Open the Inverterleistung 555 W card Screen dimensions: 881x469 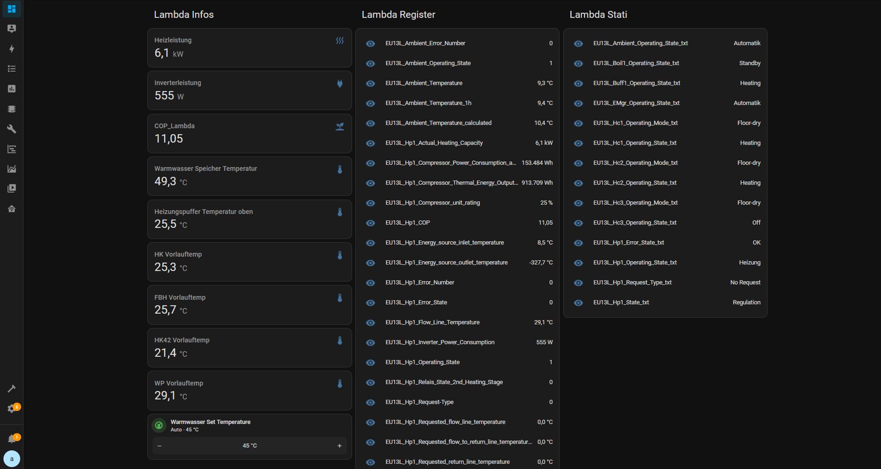(249, 91)
